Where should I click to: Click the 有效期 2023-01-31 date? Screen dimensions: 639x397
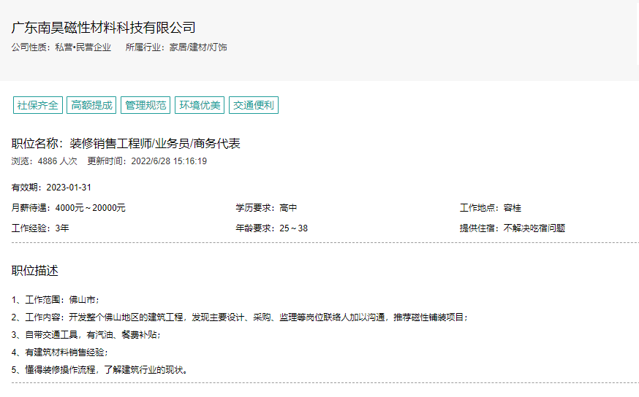[x=51, y=188]
